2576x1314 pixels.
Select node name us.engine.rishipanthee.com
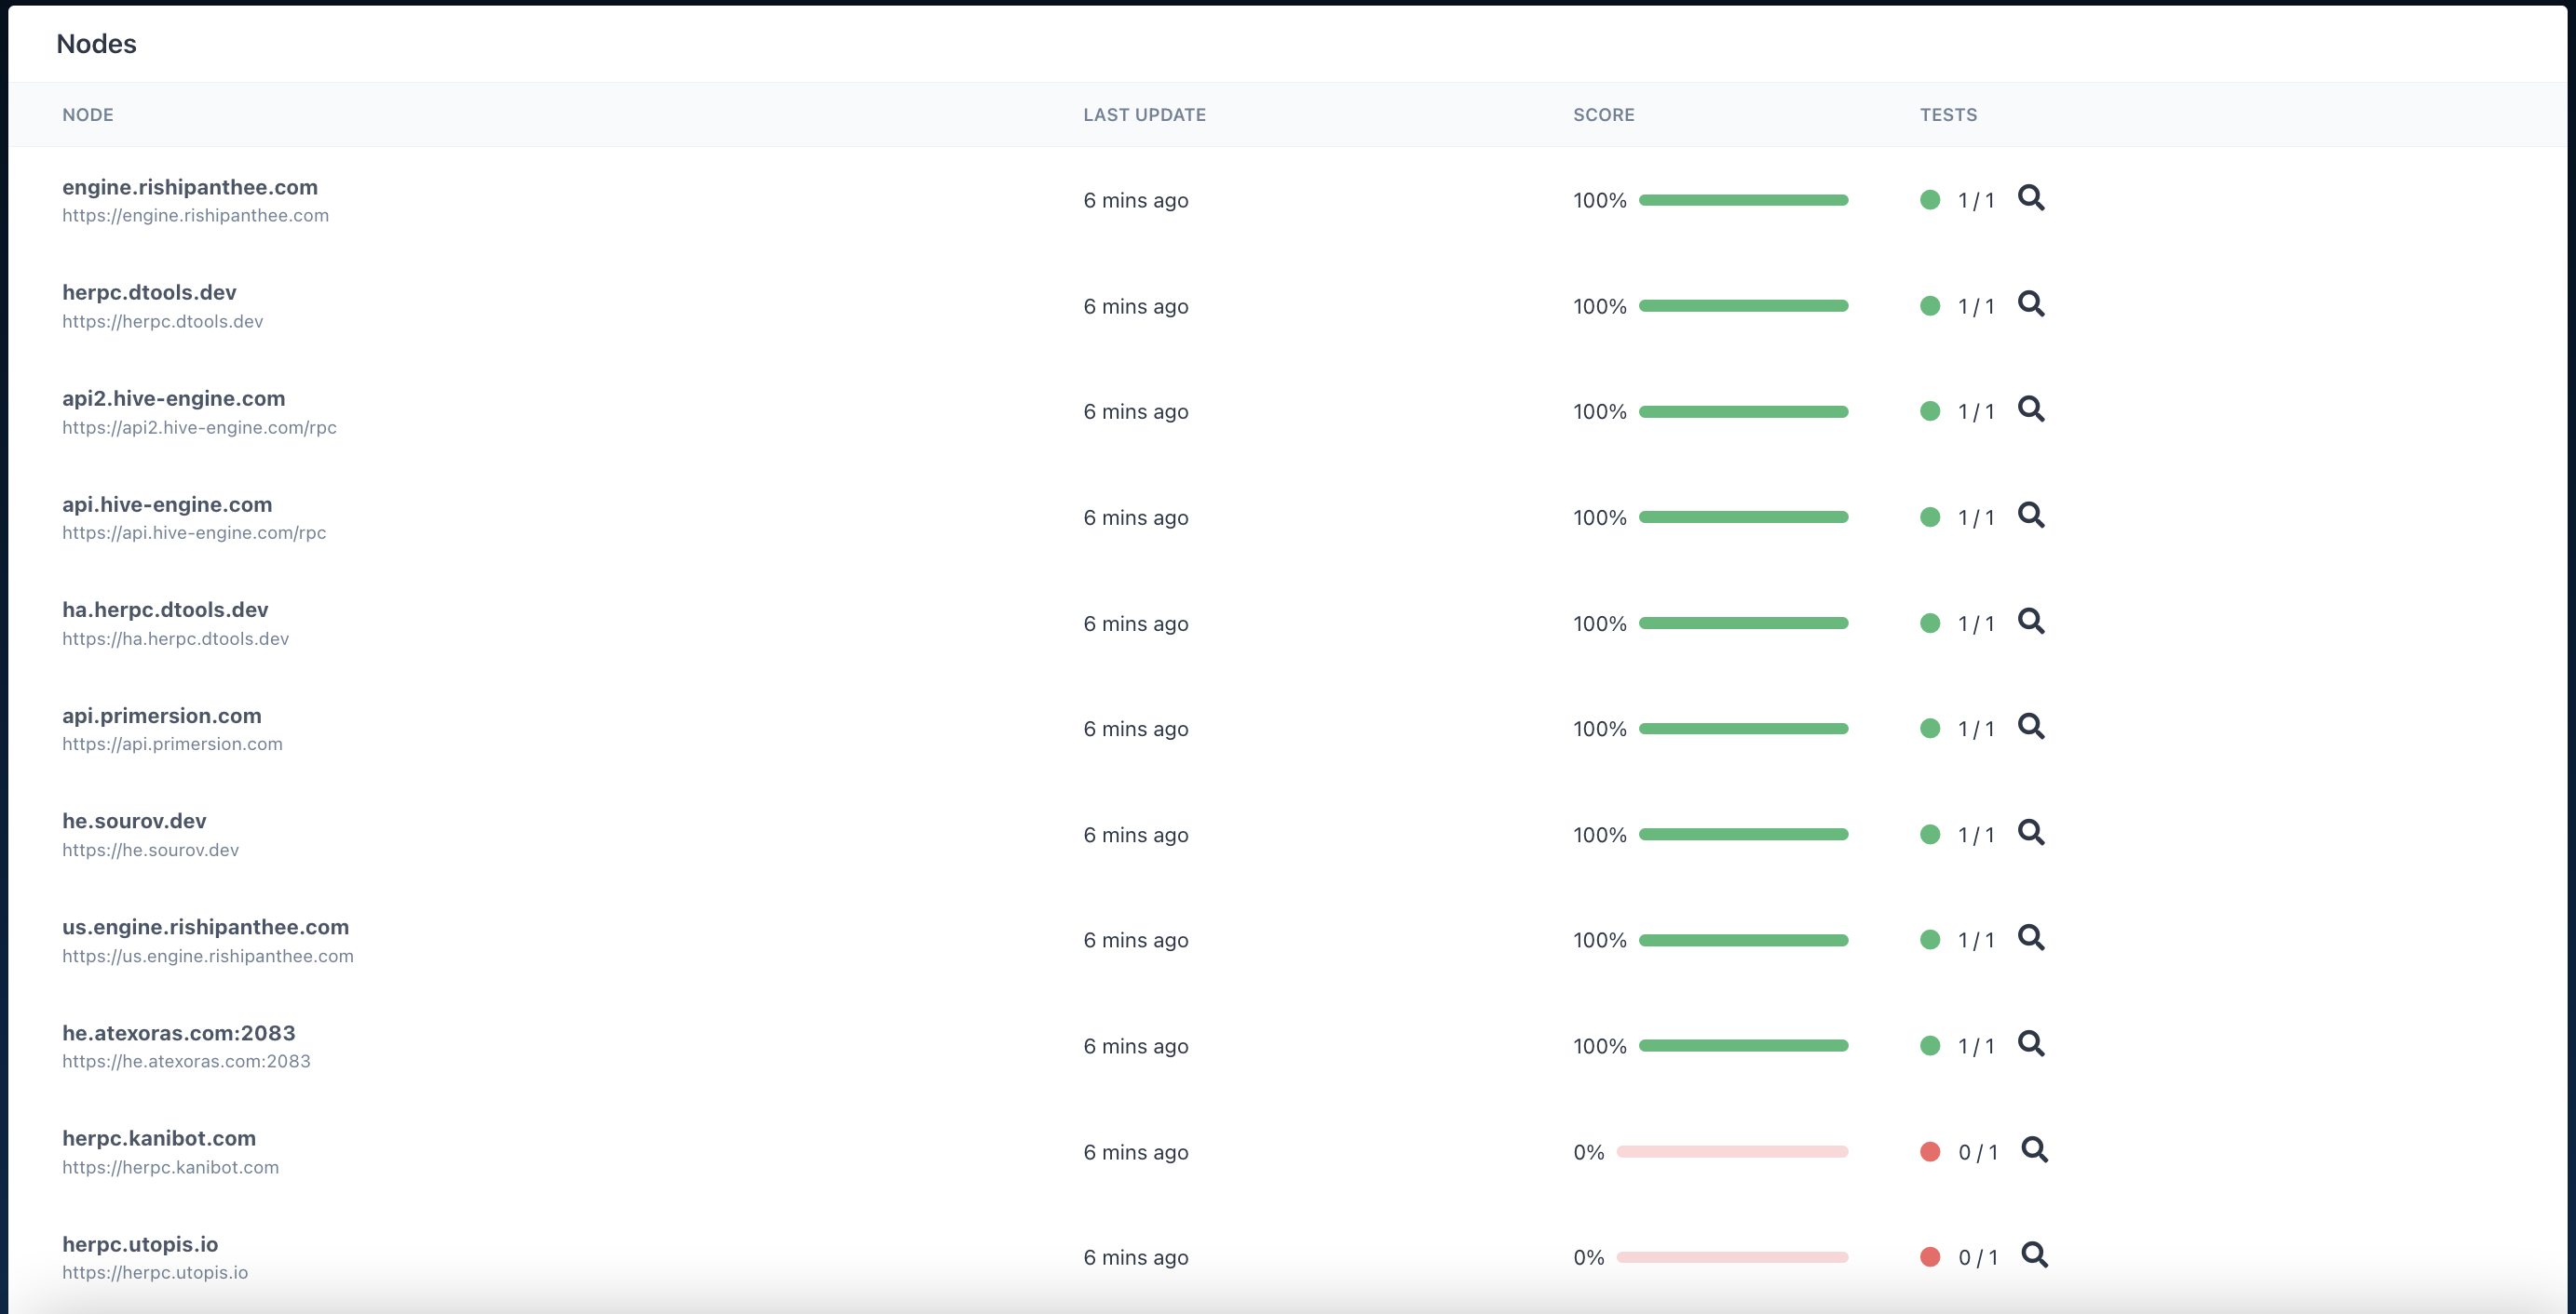[205, 927]
